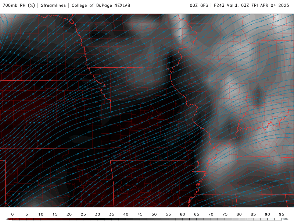Viewport: 294px width, 221px height.
Task: Click the "70" label on humidity scale
Action: coord(211,214)
